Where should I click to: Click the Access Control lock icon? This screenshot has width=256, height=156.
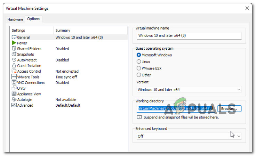(14, 71)
